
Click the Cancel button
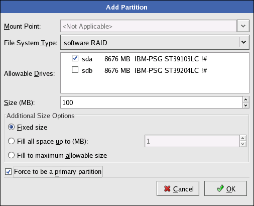[x=178, y=188]
